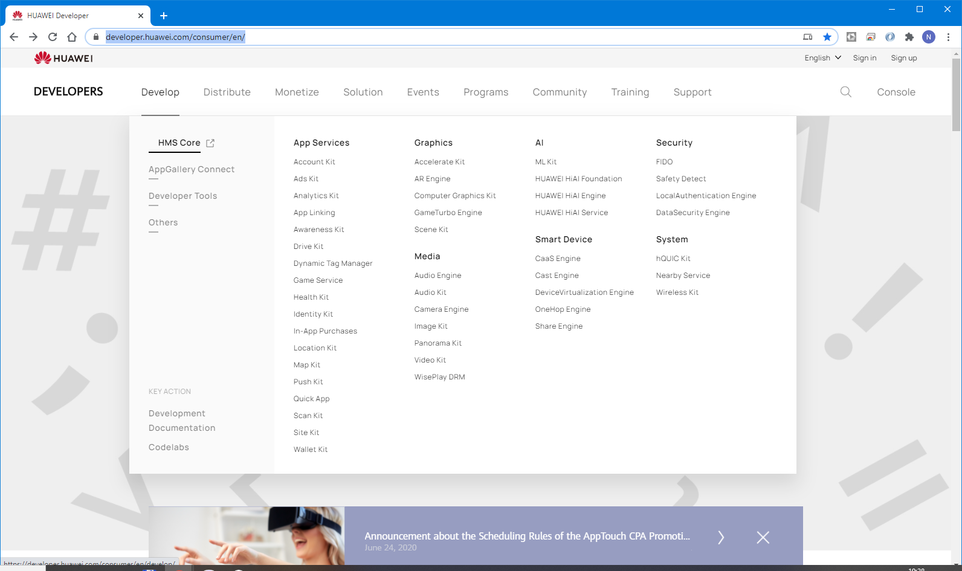Open the Community menu
The width and height of the screenshot is (962, 571).
coord(560,92)
